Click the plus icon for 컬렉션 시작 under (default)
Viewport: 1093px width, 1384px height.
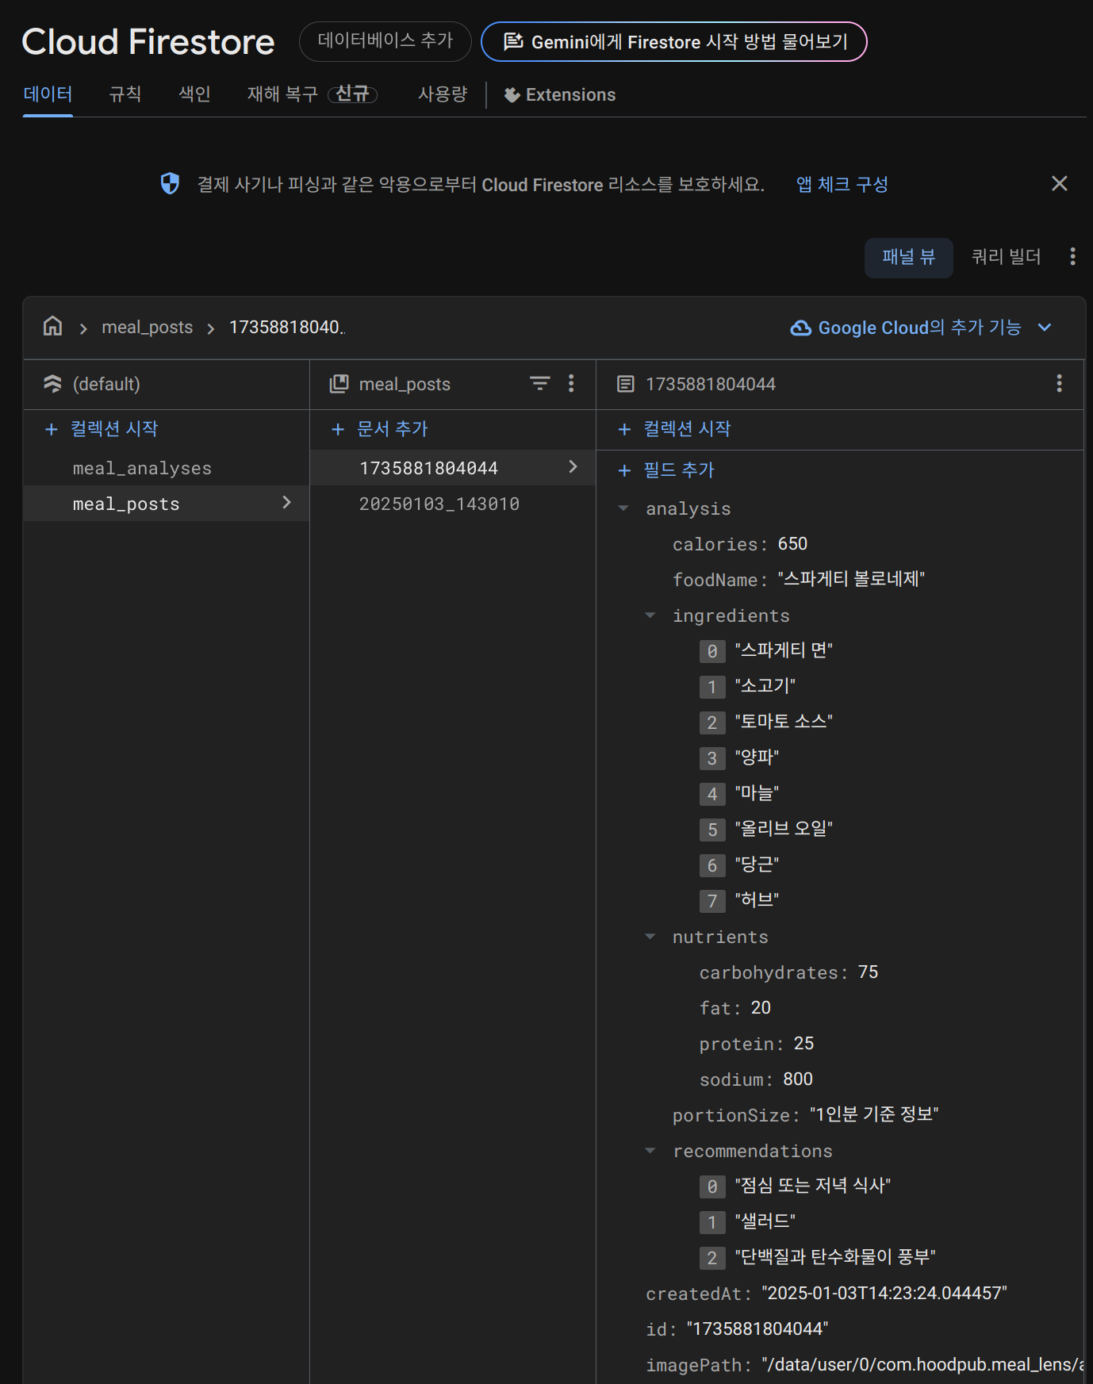pos(52,429)
